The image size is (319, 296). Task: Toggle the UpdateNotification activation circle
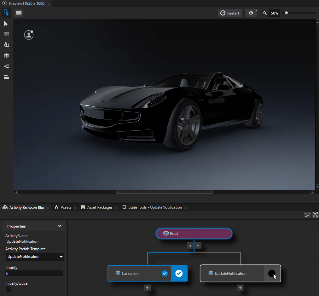click(x=272, y=273)
